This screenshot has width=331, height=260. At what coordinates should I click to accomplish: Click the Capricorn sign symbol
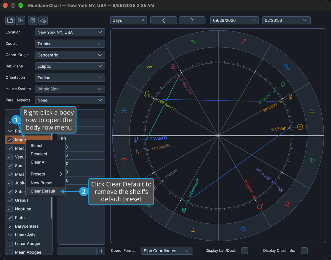pyautogui.click(x=193, y=42)
